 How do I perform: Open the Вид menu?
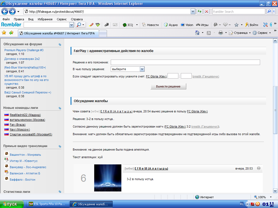pos(31,19)
